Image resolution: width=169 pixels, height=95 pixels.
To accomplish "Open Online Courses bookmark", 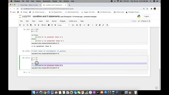I will tap(39, 12).
